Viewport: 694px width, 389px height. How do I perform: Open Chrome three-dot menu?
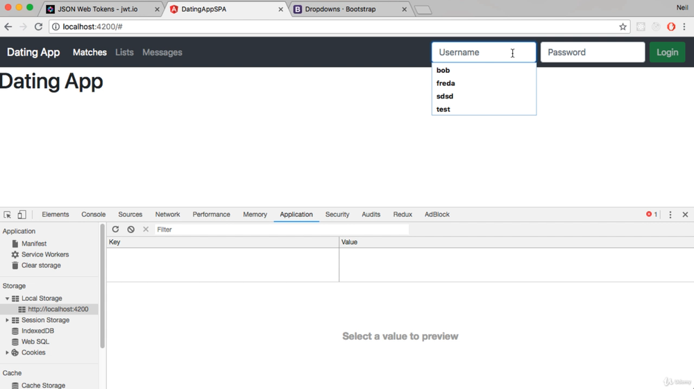(684, 27)
